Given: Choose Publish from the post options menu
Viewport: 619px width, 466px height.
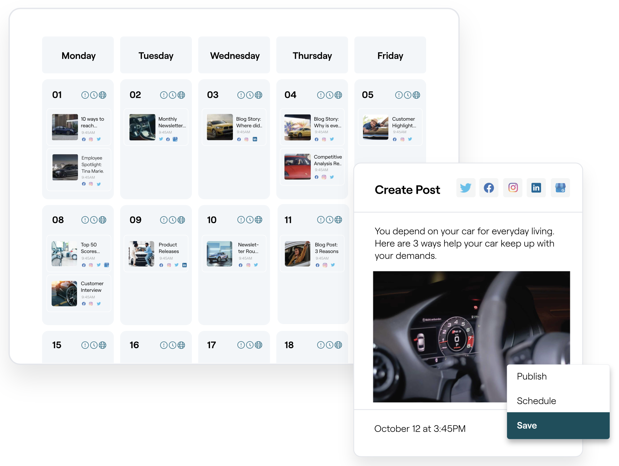Looking at the screenshot, I should [532, 377].
